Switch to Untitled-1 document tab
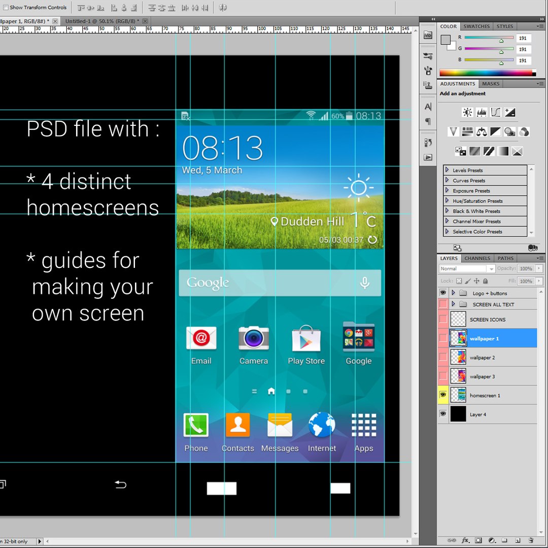Viewport: 548px width, 548px height. (102, 21)
